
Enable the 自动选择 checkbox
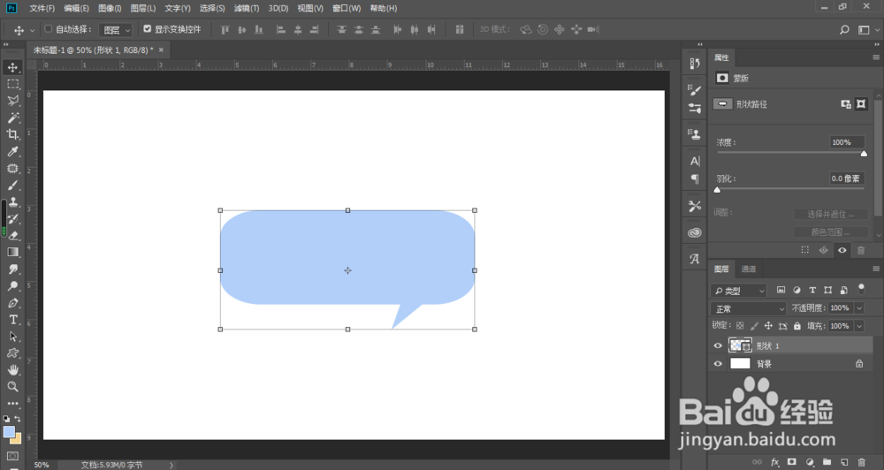point(48,29)
